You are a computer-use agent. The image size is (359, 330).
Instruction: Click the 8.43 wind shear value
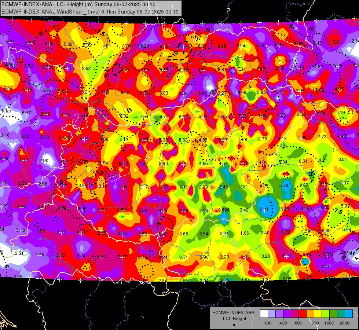164,46
